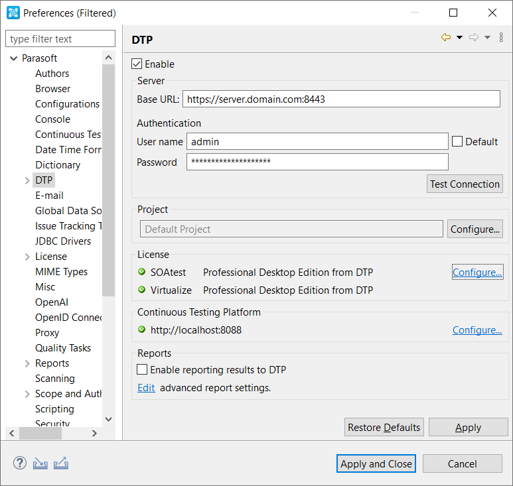Click the tree scroll left arrow
Image resolution: width=513 pixels, height=486 pixels.
[12, 433]
